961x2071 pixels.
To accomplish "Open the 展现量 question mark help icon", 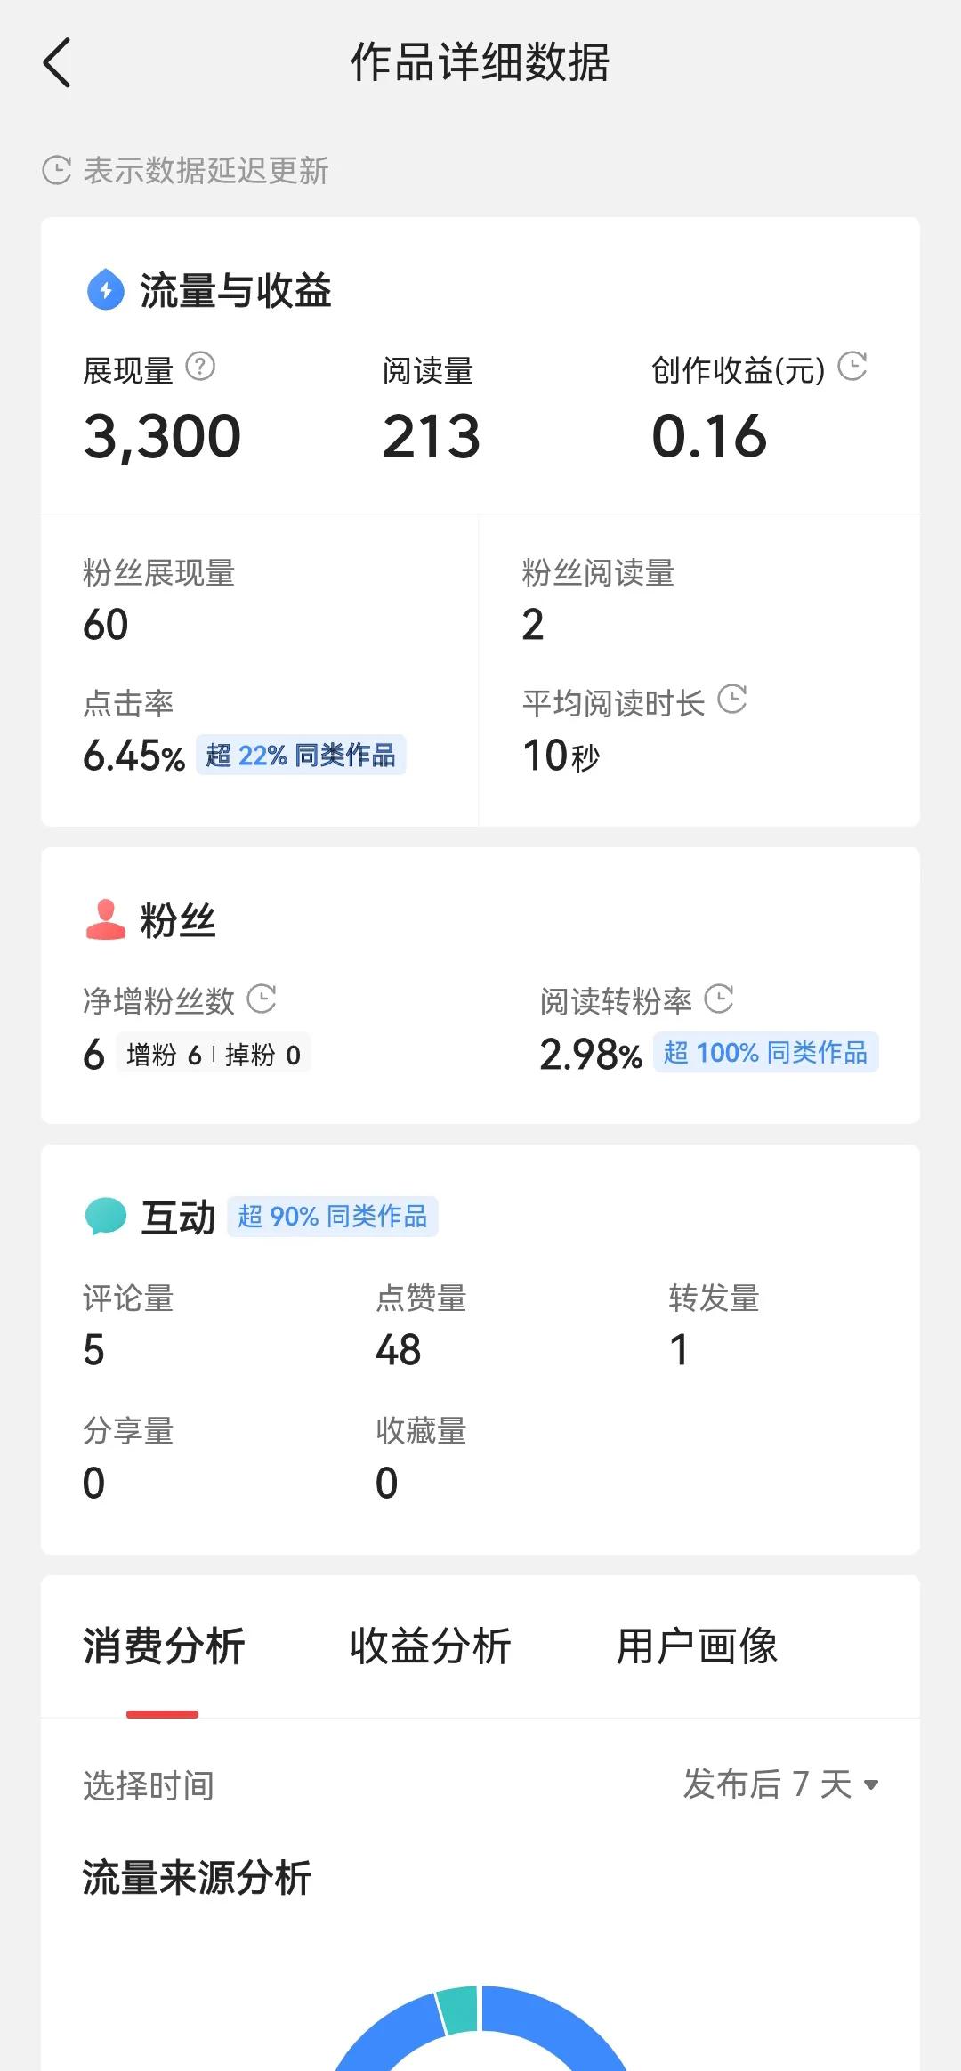I will tap(200, 366).
